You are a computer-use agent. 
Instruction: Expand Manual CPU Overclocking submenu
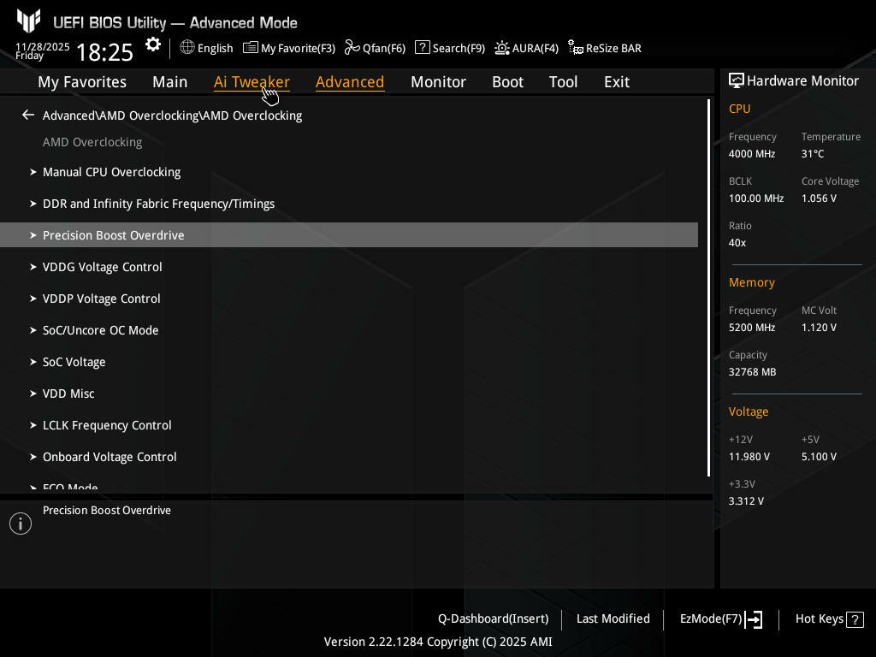pyautogui.click(x=111, y=172)
